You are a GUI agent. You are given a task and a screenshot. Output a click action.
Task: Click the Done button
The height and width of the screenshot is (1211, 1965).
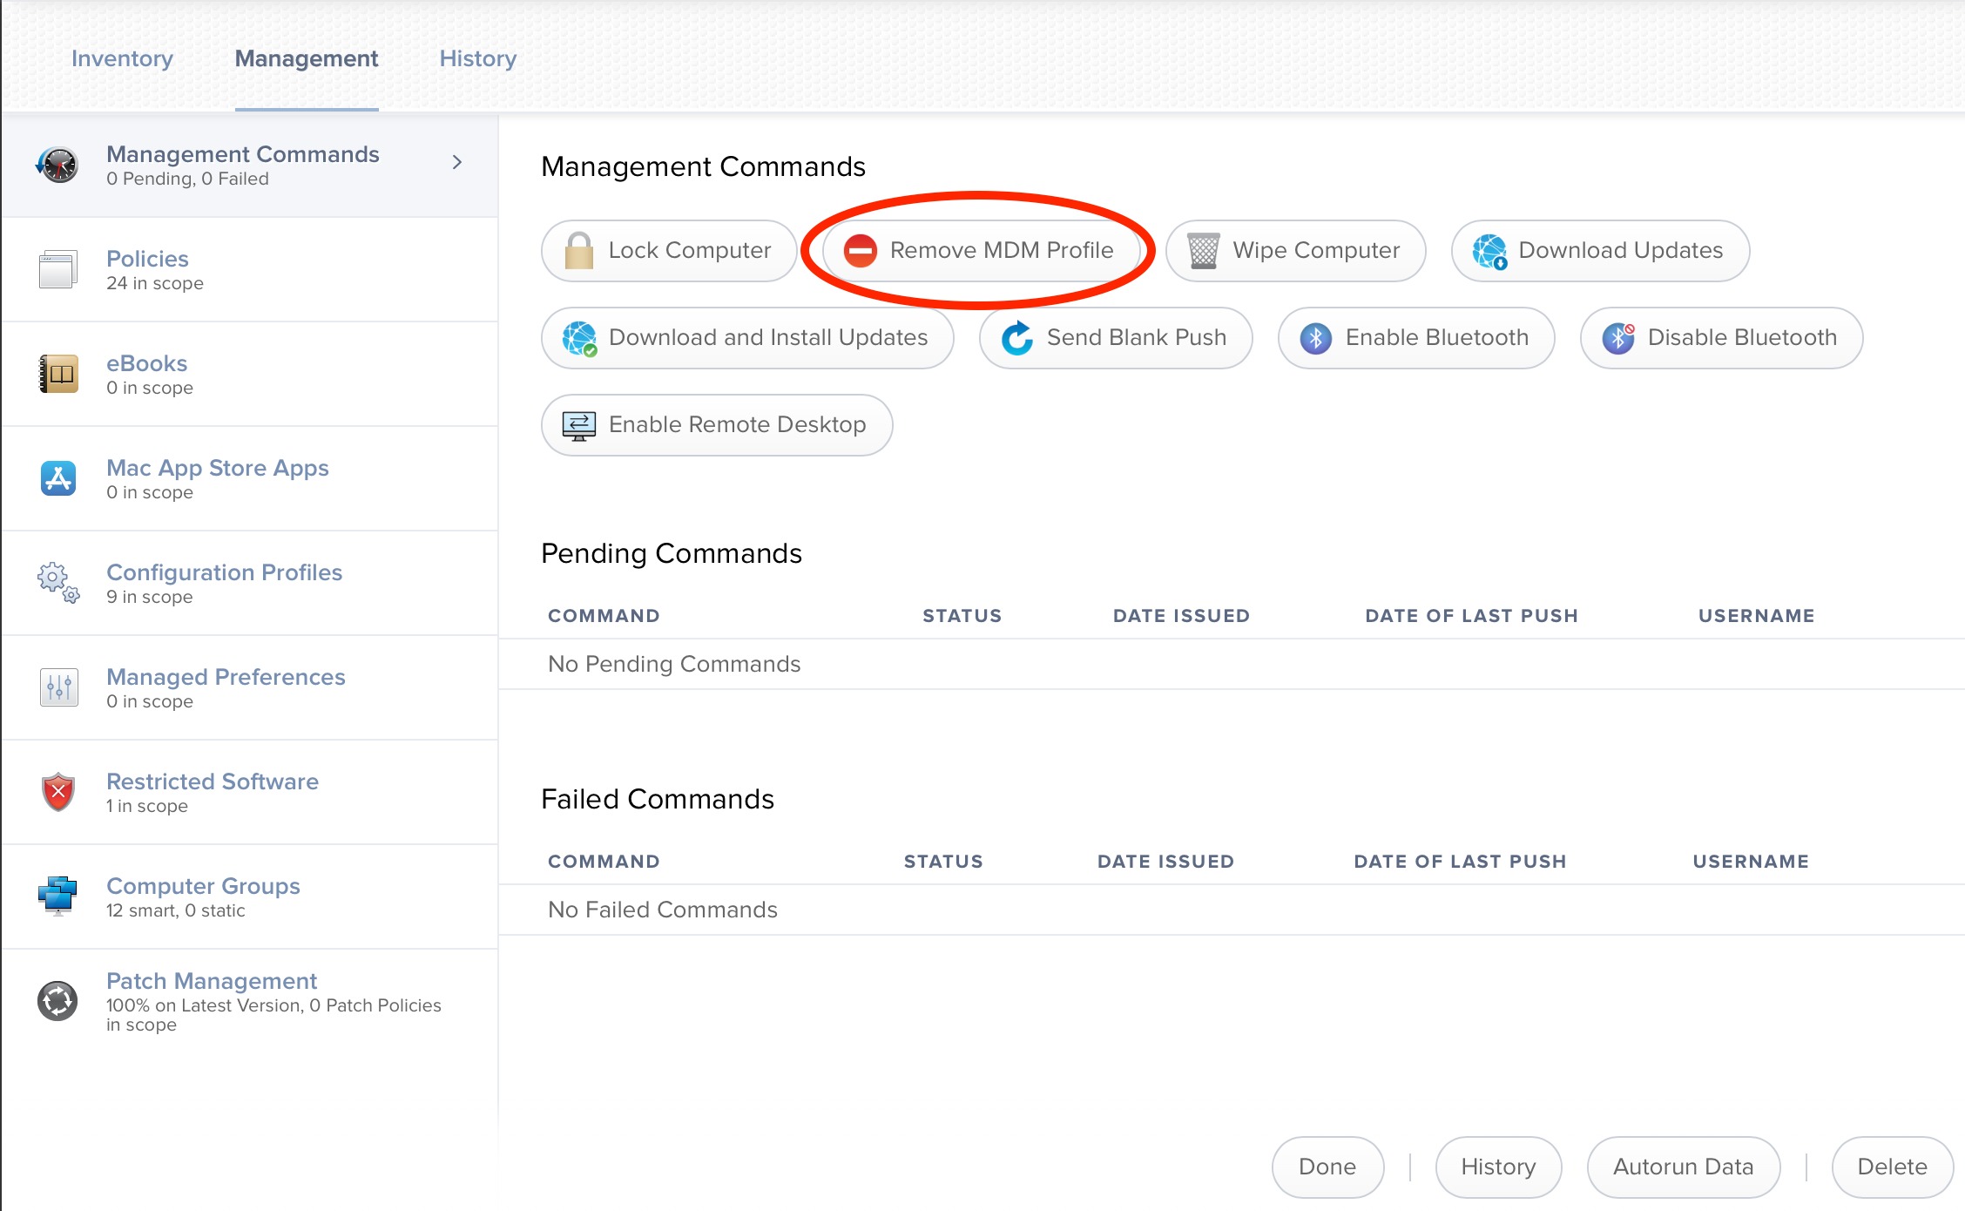pyautogui.click(x=1327, y=1167)
